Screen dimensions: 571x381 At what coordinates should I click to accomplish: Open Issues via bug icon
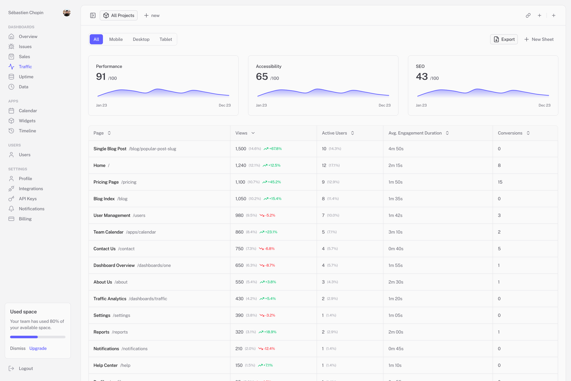[x=11, y=47]
